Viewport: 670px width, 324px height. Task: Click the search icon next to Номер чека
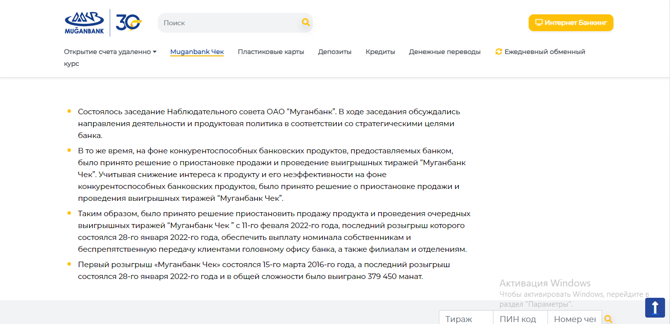pos(609,319)
